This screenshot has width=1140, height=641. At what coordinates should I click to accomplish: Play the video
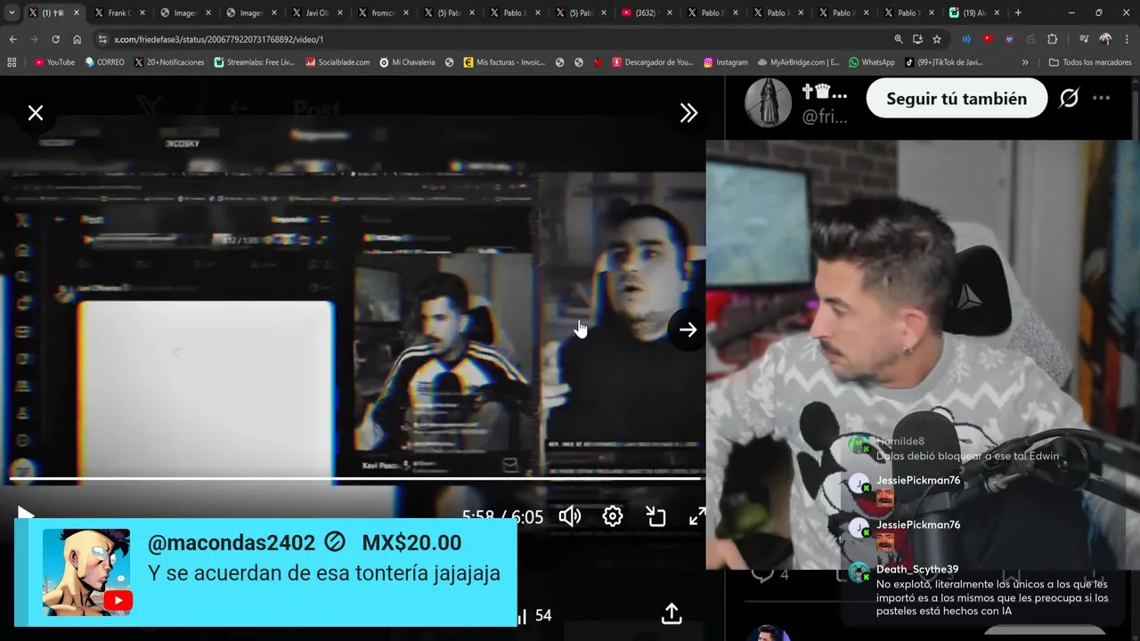(x=25, y=515)
